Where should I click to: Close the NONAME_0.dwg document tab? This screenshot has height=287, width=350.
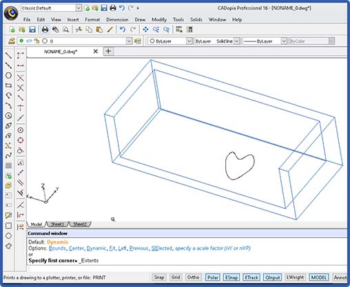click(x=96, y=52)
